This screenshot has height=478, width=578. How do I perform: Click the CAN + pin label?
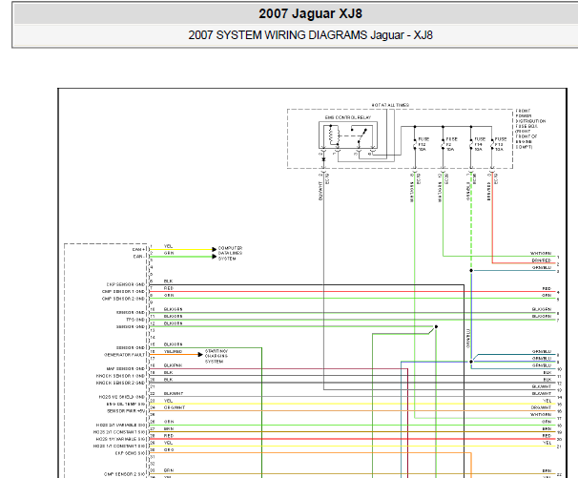pos(139,250)
